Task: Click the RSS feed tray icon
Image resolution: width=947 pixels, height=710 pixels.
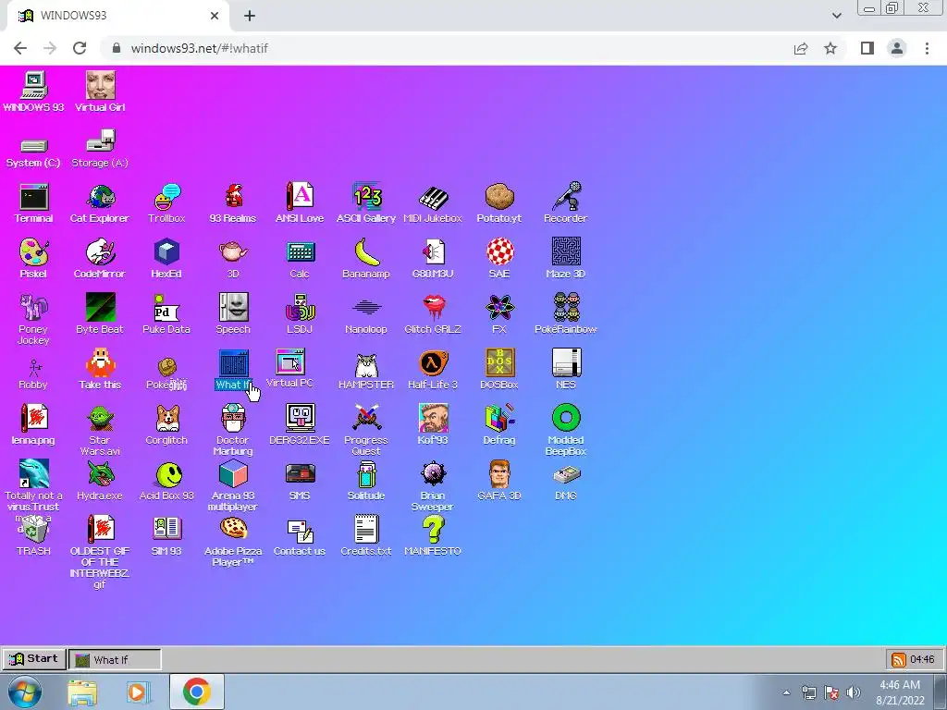Action: (899, 659)
